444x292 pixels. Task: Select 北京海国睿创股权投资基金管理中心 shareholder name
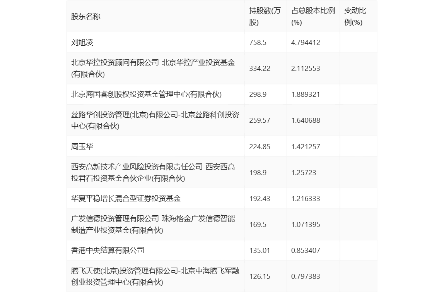147,94
